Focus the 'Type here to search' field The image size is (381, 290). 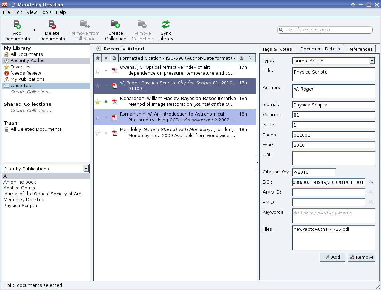tap(325, 29)
